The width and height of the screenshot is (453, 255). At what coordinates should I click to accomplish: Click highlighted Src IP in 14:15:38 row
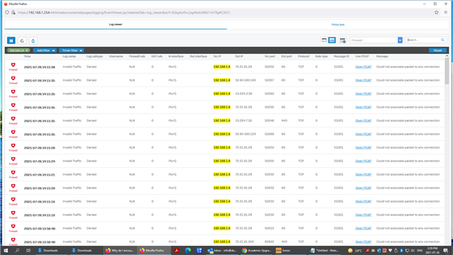222,67
